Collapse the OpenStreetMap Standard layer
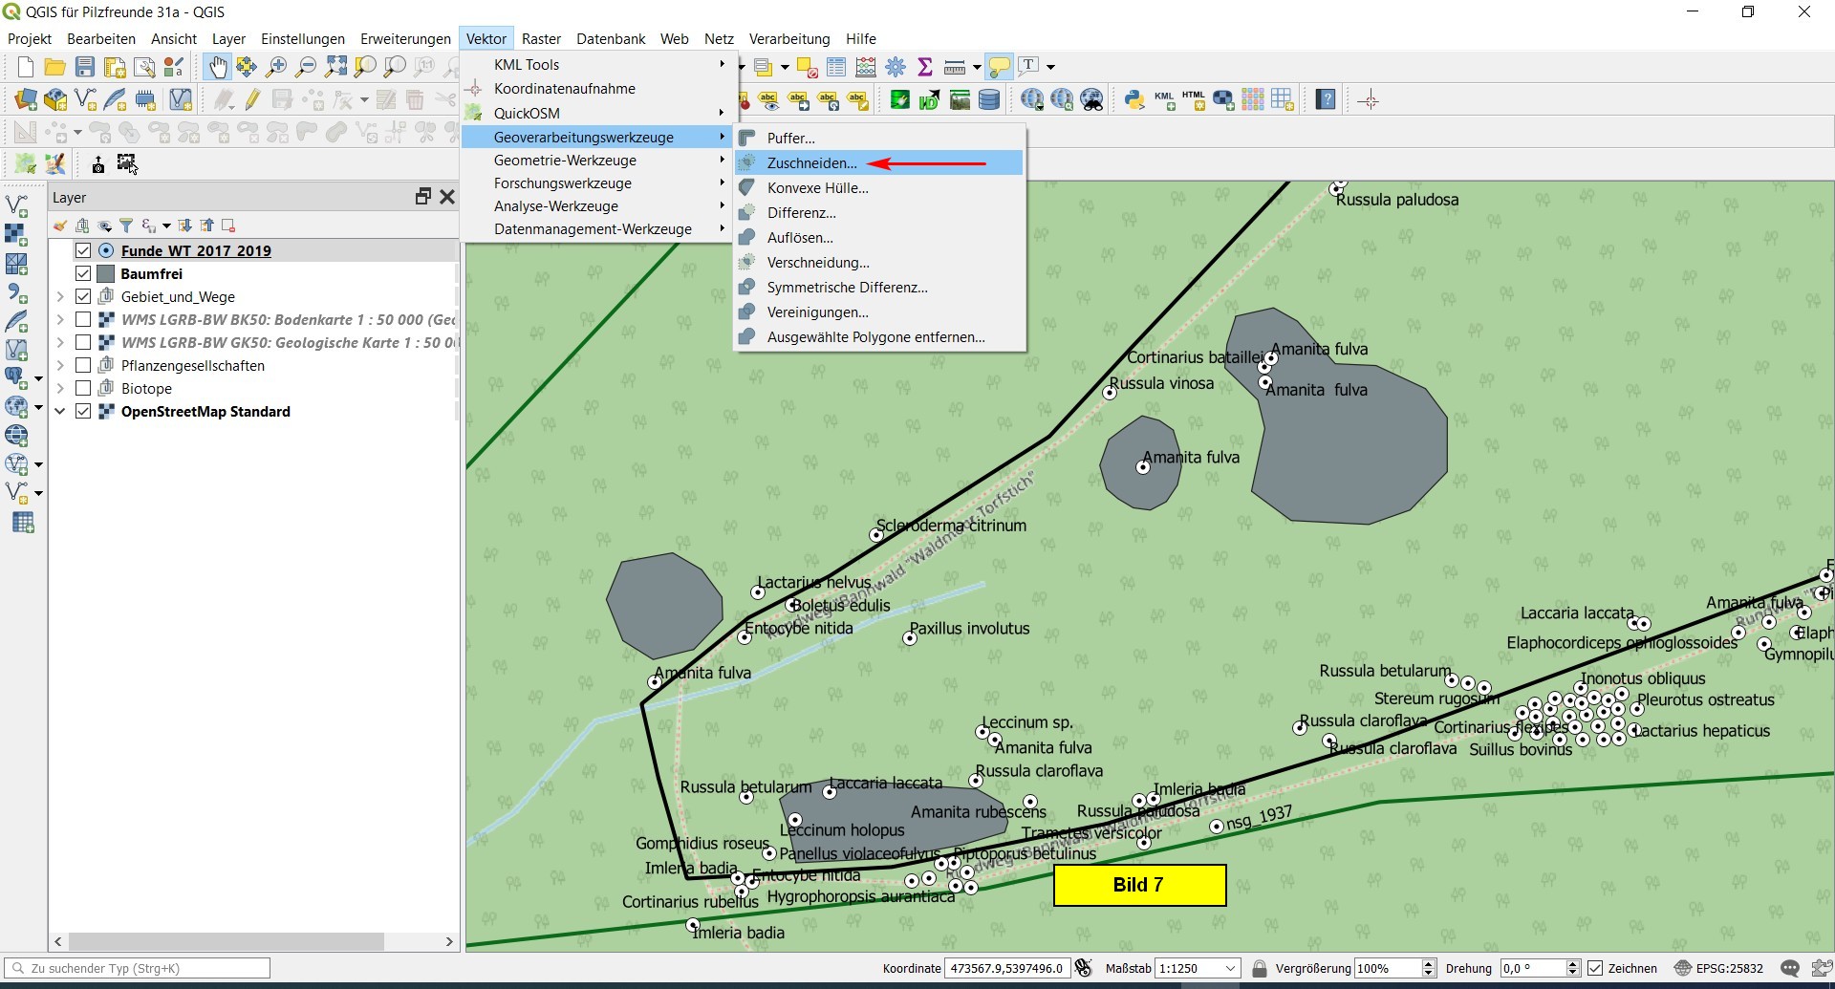Image resolution: width=1835 pixels, height=989 pixels. (60, 411)
